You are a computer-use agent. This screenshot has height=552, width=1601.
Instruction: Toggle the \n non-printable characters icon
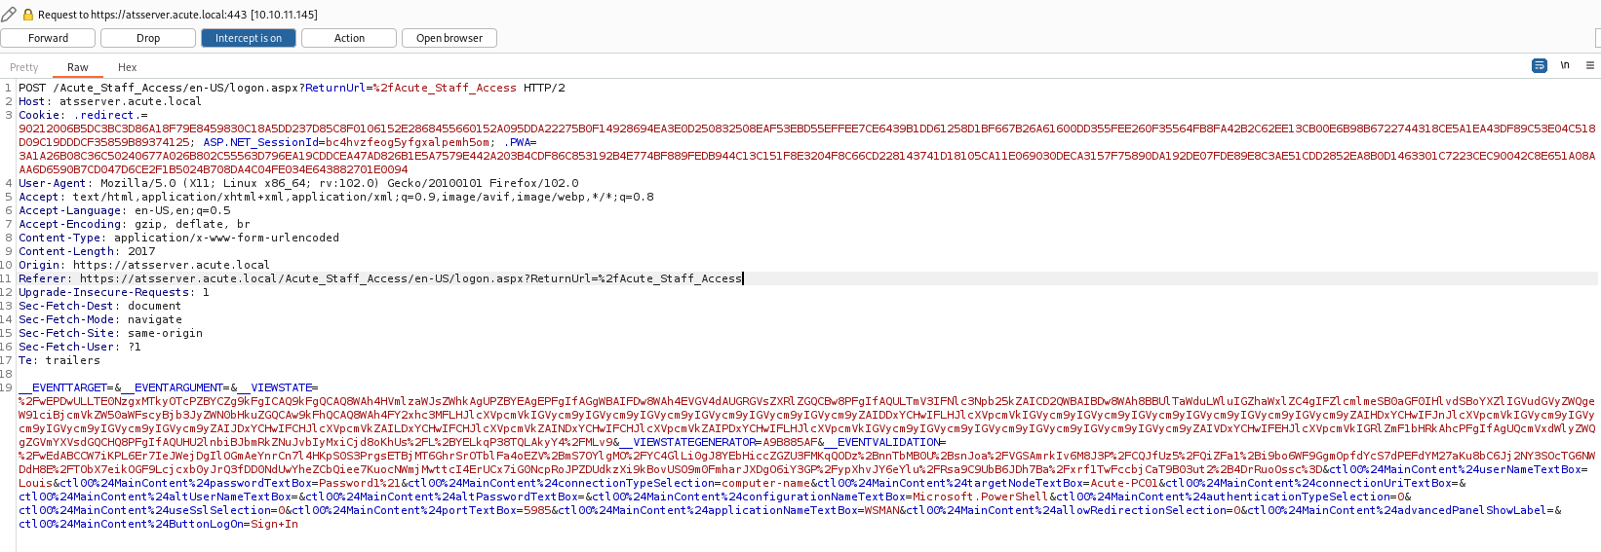tap(1565, 66)
